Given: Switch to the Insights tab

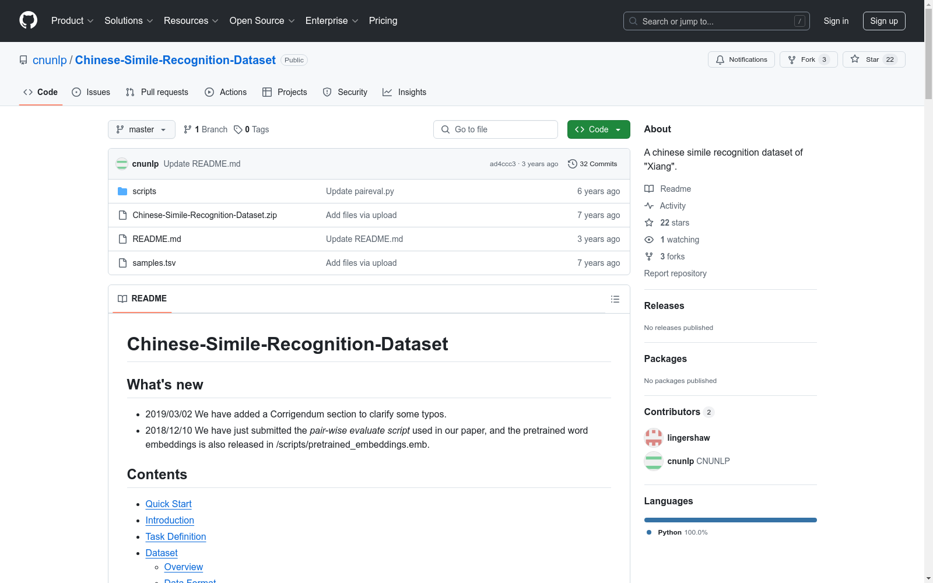Looking at the screenshot, I should pyautogui.click(x=405, y=92).
